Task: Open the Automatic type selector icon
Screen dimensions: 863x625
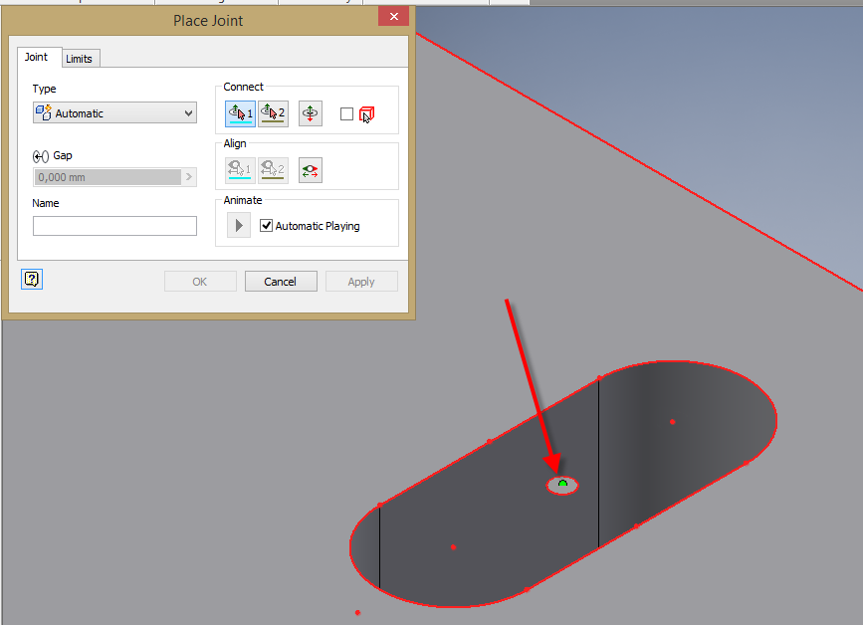Action: pyautogui.click(x=43, y=112)
